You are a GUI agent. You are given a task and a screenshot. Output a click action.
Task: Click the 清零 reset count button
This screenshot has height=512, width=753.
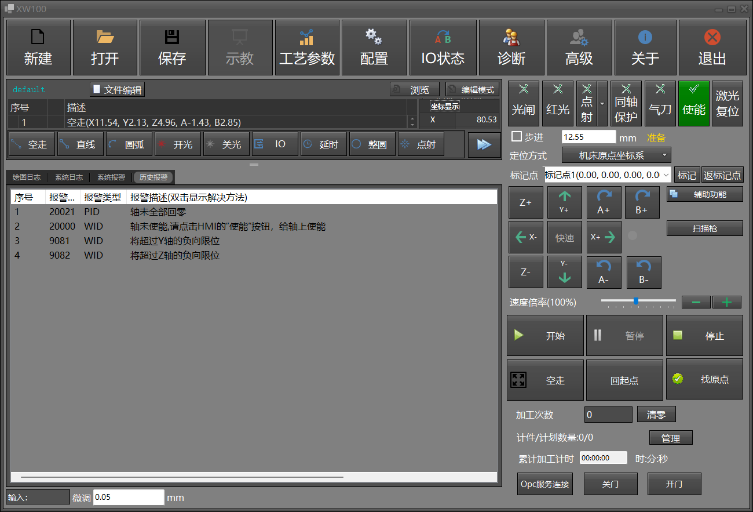(x=656, y=415)
